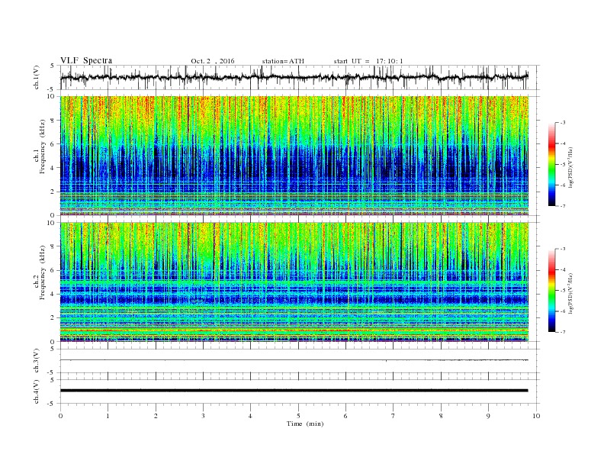Click the time axis tick label "4"

click(250, 416)
